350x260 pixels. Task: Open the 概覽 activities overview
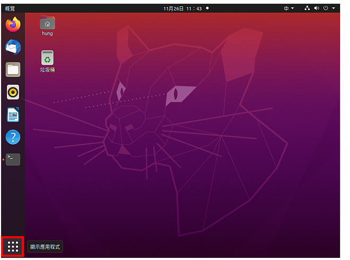[10, 8]
